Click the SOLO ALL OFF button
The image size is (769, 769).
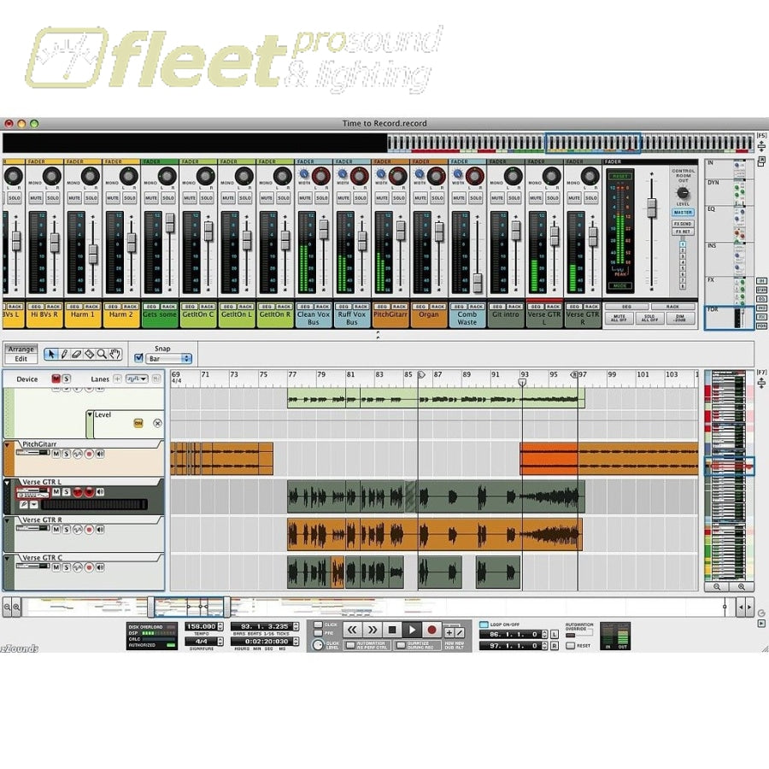[x=649, y=318]
